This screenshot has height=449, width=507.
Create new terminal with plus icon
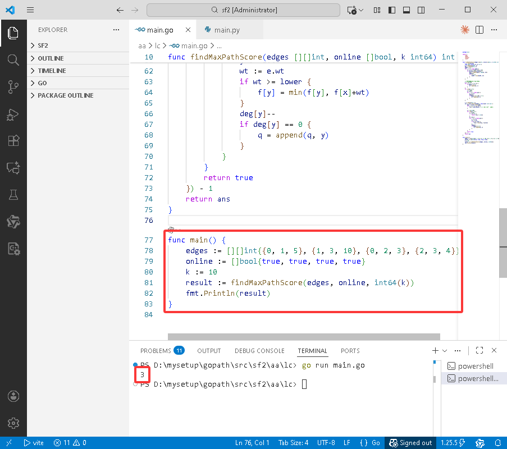[435, 350]
